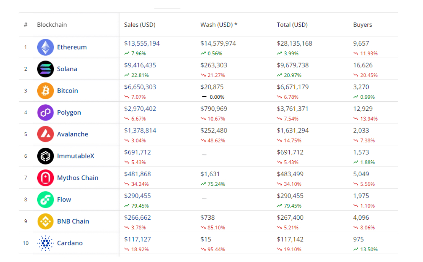Select Polygon buyers count 12,929
The height and width of the screenshot is (262, 423).
click(363, 109)
